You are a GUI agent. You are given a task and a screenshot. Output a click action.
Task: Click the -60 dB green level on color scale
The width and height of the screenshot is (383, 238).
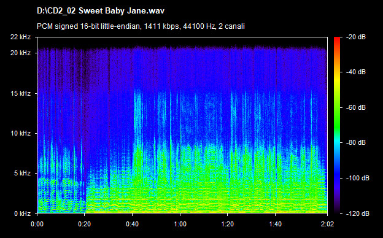[337, 107]
